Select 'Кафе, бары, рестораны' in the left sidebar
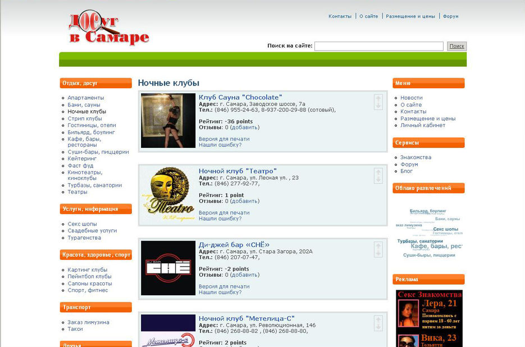The height and width of the screenshot is (347, 525). point(84,142)
